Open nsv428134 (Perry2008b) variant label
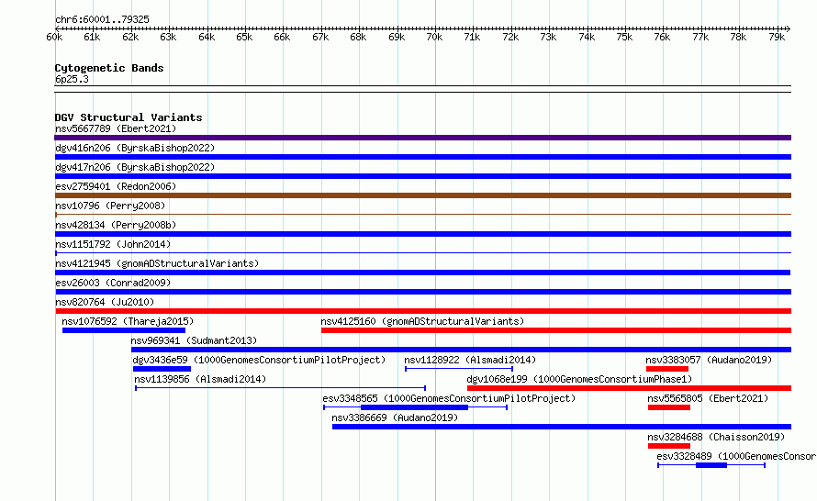Image resolution: width=817 pixels, height=501 pixels. 116,225
